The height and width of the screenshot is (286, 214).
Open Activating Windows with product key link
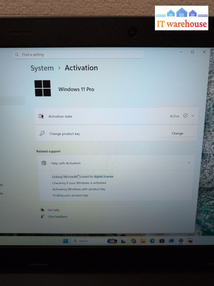(x=79, y=189)
